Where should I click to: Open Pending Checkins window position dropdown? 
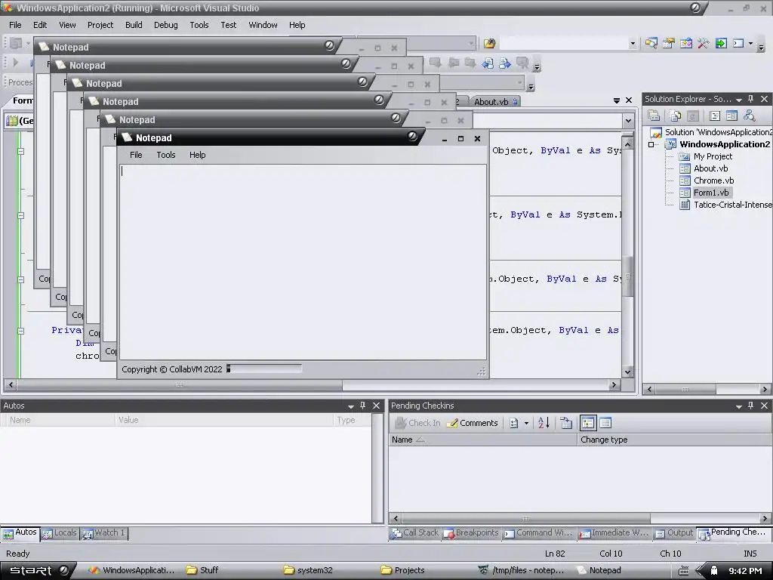(738, 406)
